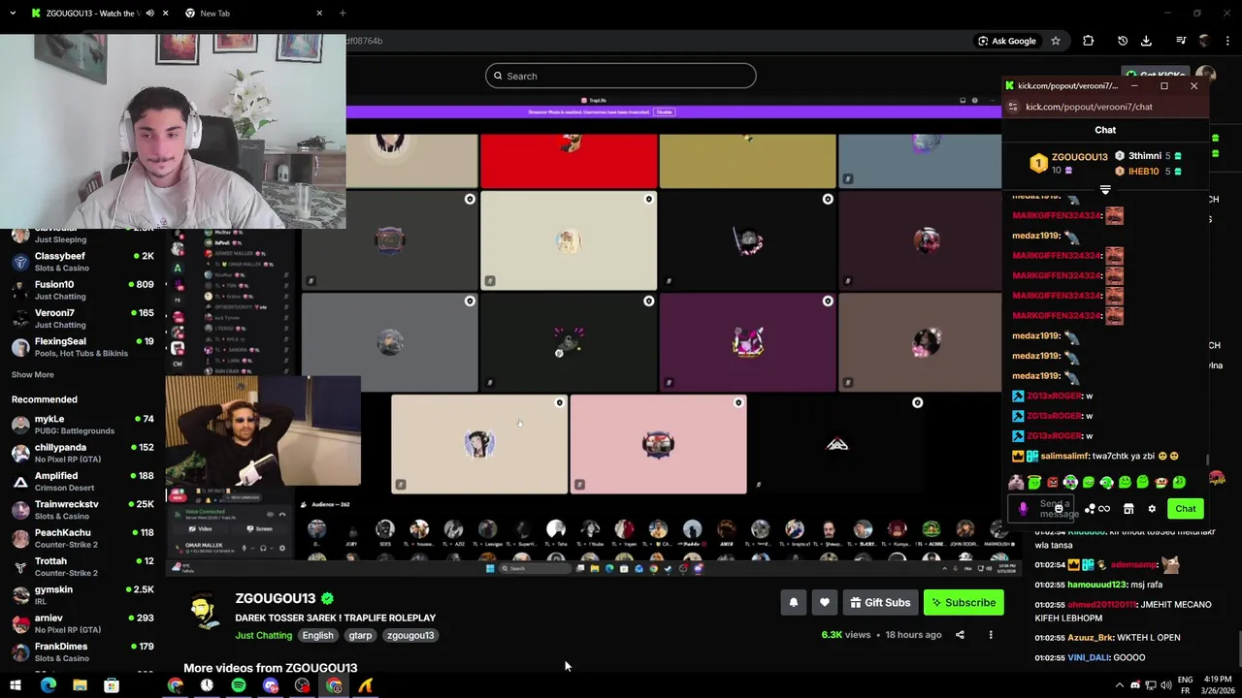
Task: Show hidden system tray icons chevron
Action: point(1119,685)
